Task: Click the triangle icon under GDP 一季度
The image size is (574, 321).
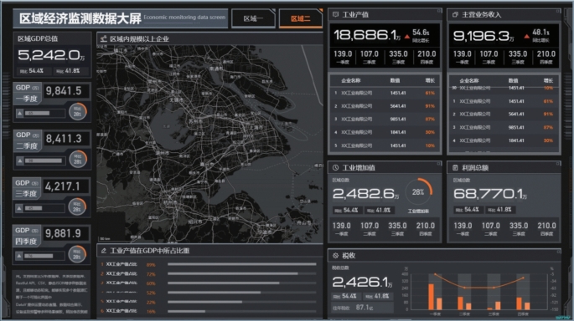Action: pos(20,113)
